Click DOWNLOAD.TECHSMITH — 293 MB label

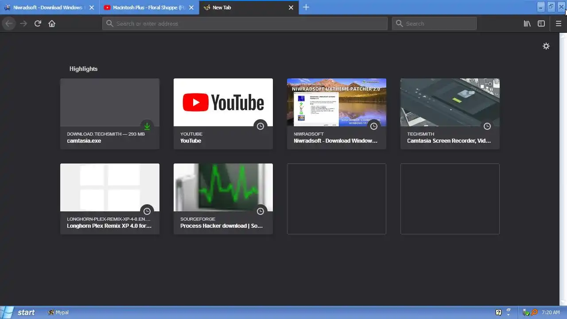click(106, 134)
